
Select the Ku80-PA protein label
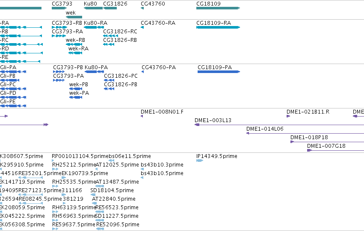(96, 67)
